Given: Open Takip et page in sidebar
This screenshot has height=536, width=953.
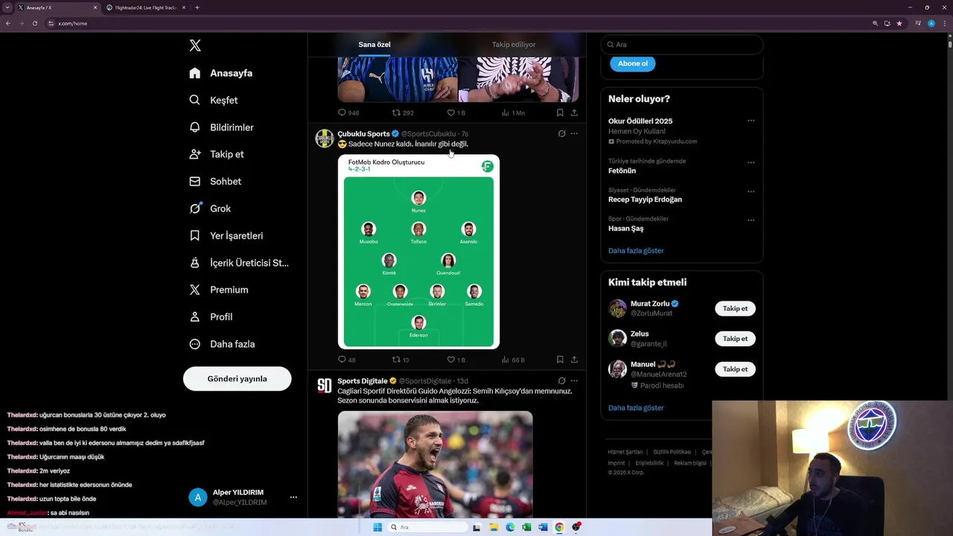Looking at the screenshot, I should click(217, 154).
